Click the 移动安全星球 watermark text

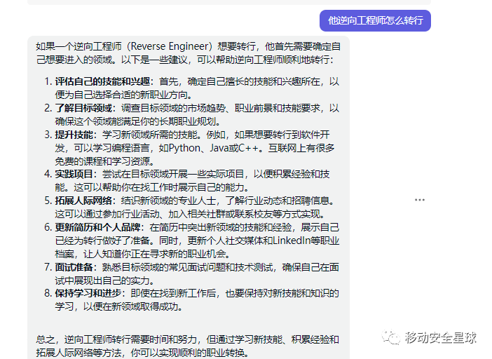[440, 338]
